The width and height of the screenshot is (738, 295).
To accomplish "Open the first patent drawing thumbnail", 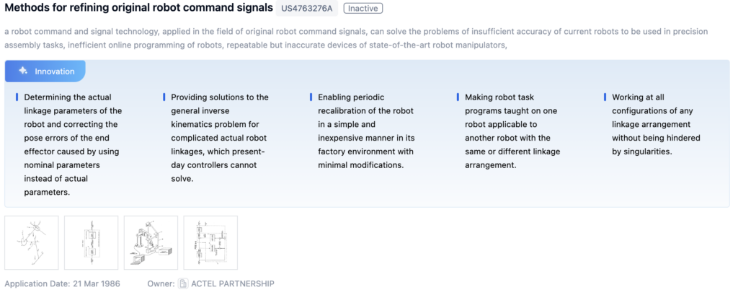I will [32, 242].
